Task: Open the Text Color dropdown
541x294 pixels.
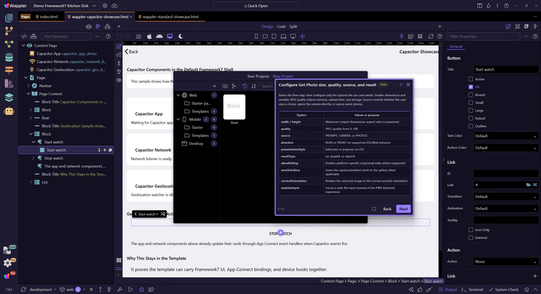Action: [505, 136]
